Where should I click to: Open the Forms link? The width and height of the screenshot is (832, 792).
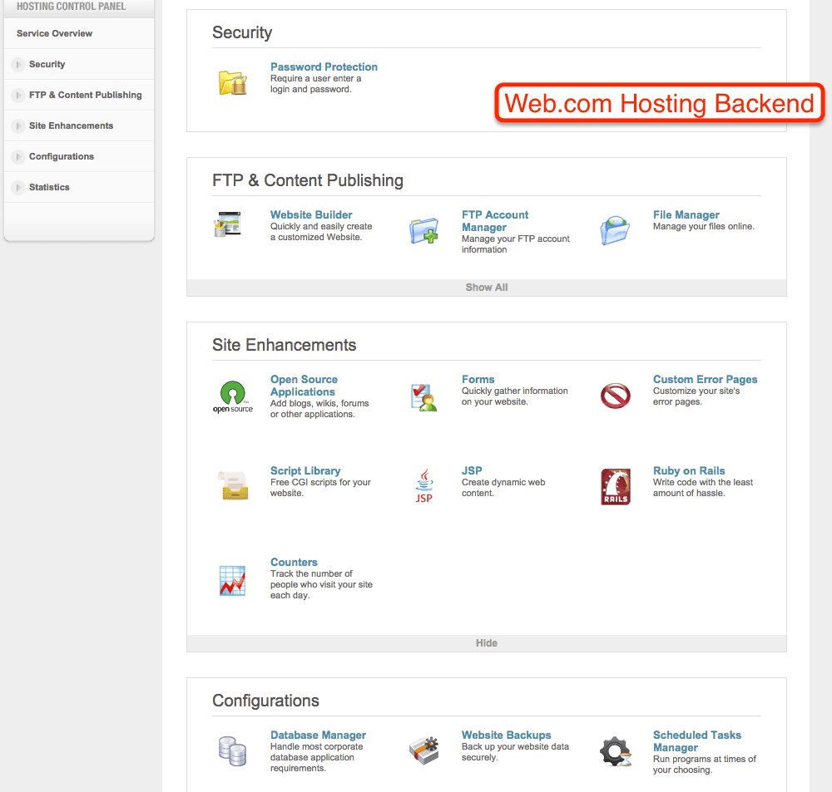pos(478,379)
